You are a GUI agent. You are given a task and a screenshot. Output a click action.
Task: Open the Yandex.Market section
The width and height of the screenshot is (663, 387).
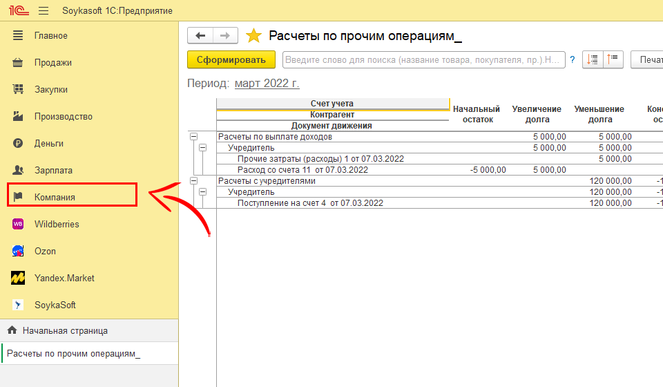[x=64, y=278]
